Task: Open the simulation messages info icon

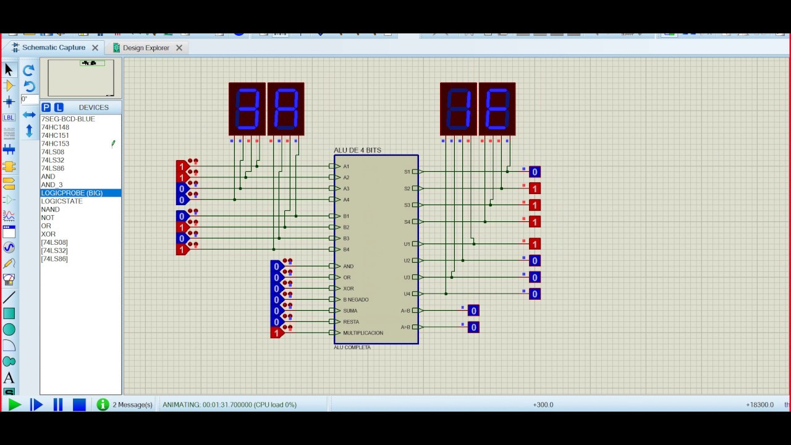Action: [103, 405]
